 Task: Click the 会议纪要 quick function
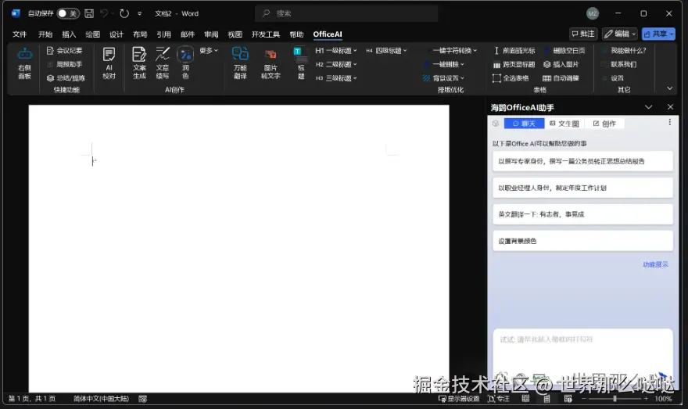pyautogui.click(x=64, y=51)
